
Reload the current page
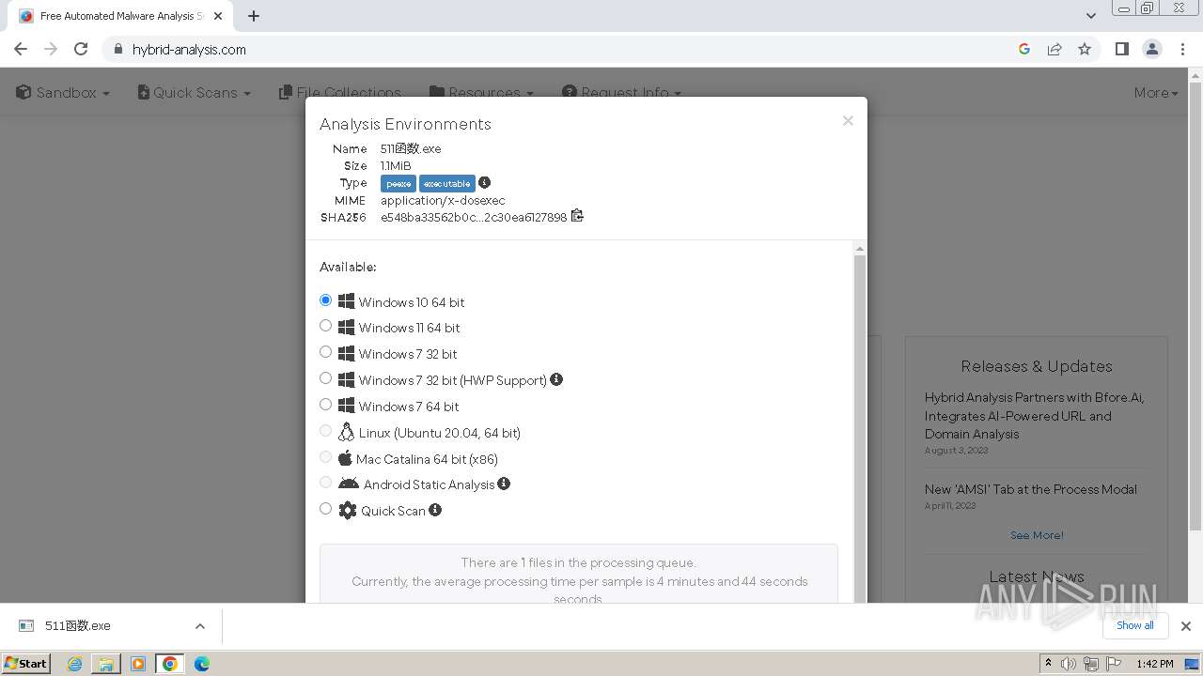click(x=81, y=49)
